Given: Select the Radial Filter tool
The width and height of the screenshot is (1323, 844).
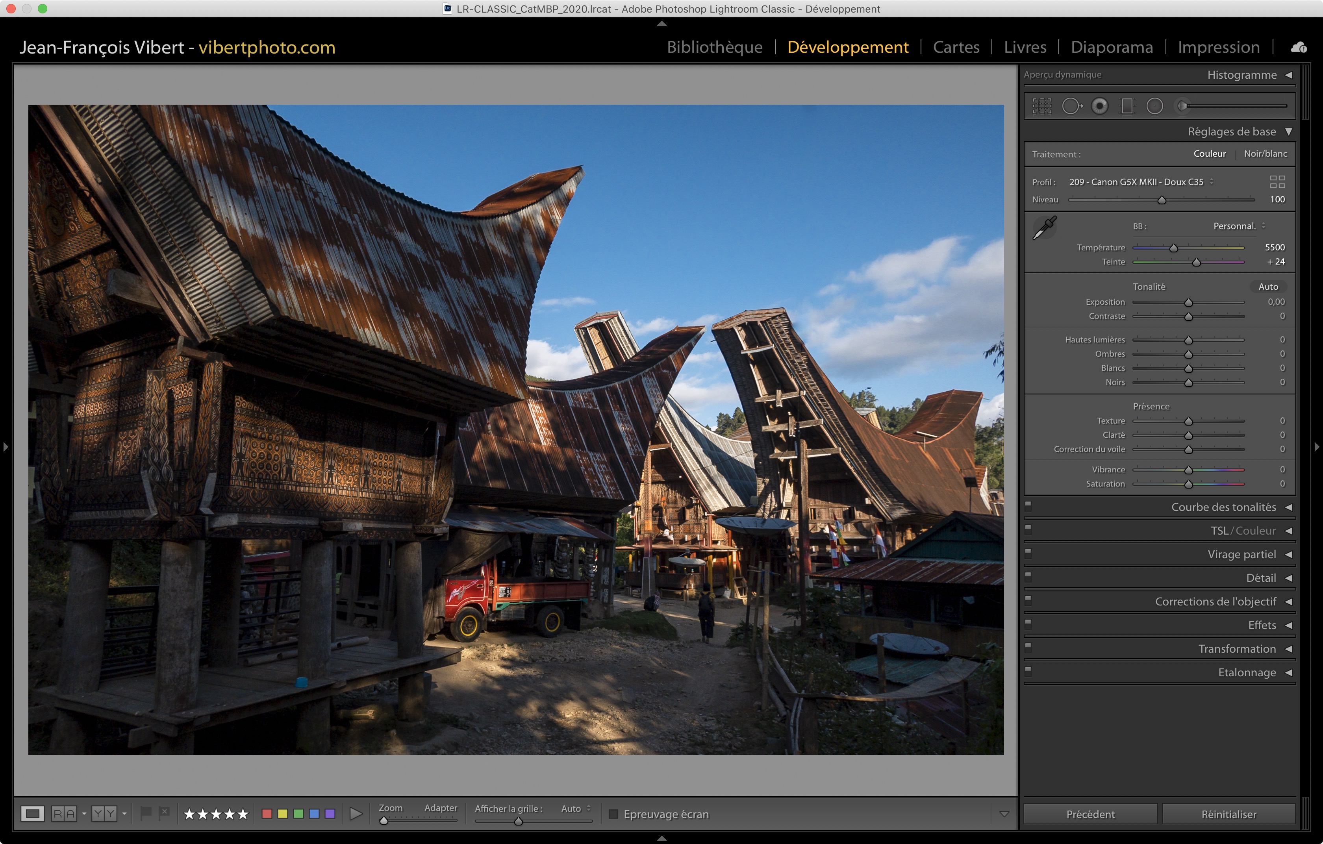Looking at the screenshot, I should pyautogui.click(x=1154, y=106).
